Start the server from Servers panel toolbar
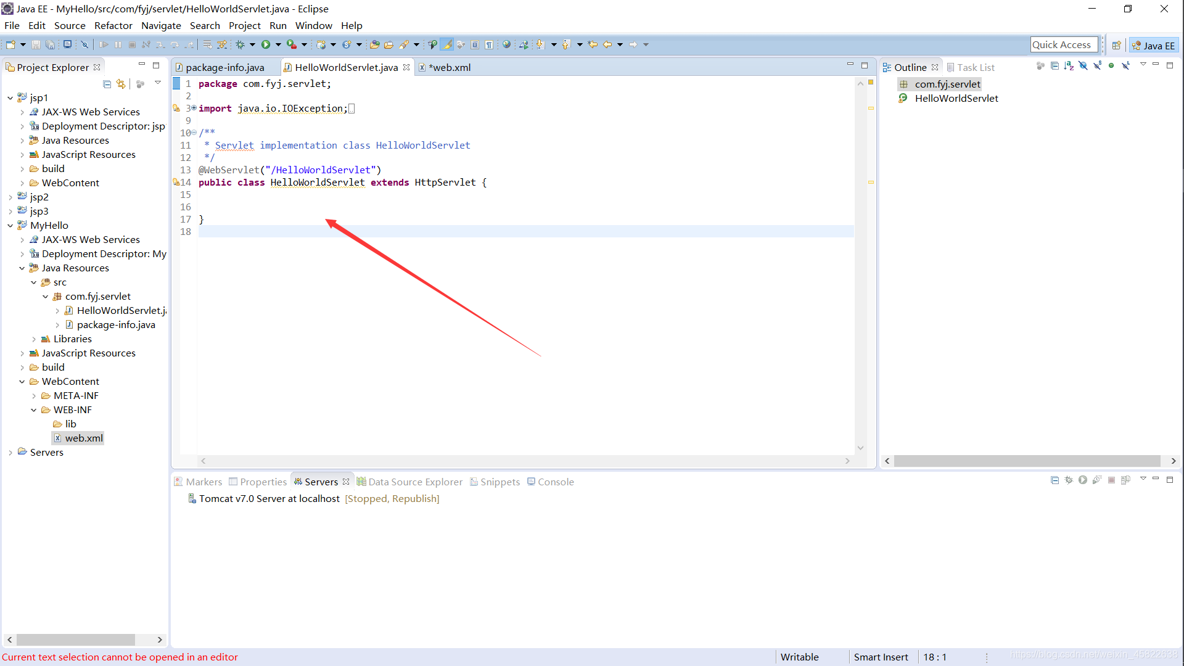This screenshot has width=1184, height=666. click(x=1083, y=480)
